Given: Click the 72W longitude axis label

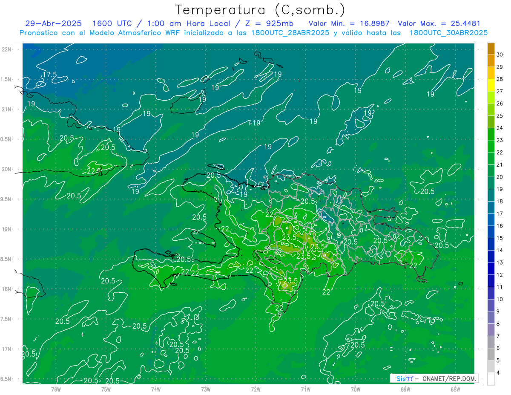Looking at the screenshot, I should click(255, 389).
